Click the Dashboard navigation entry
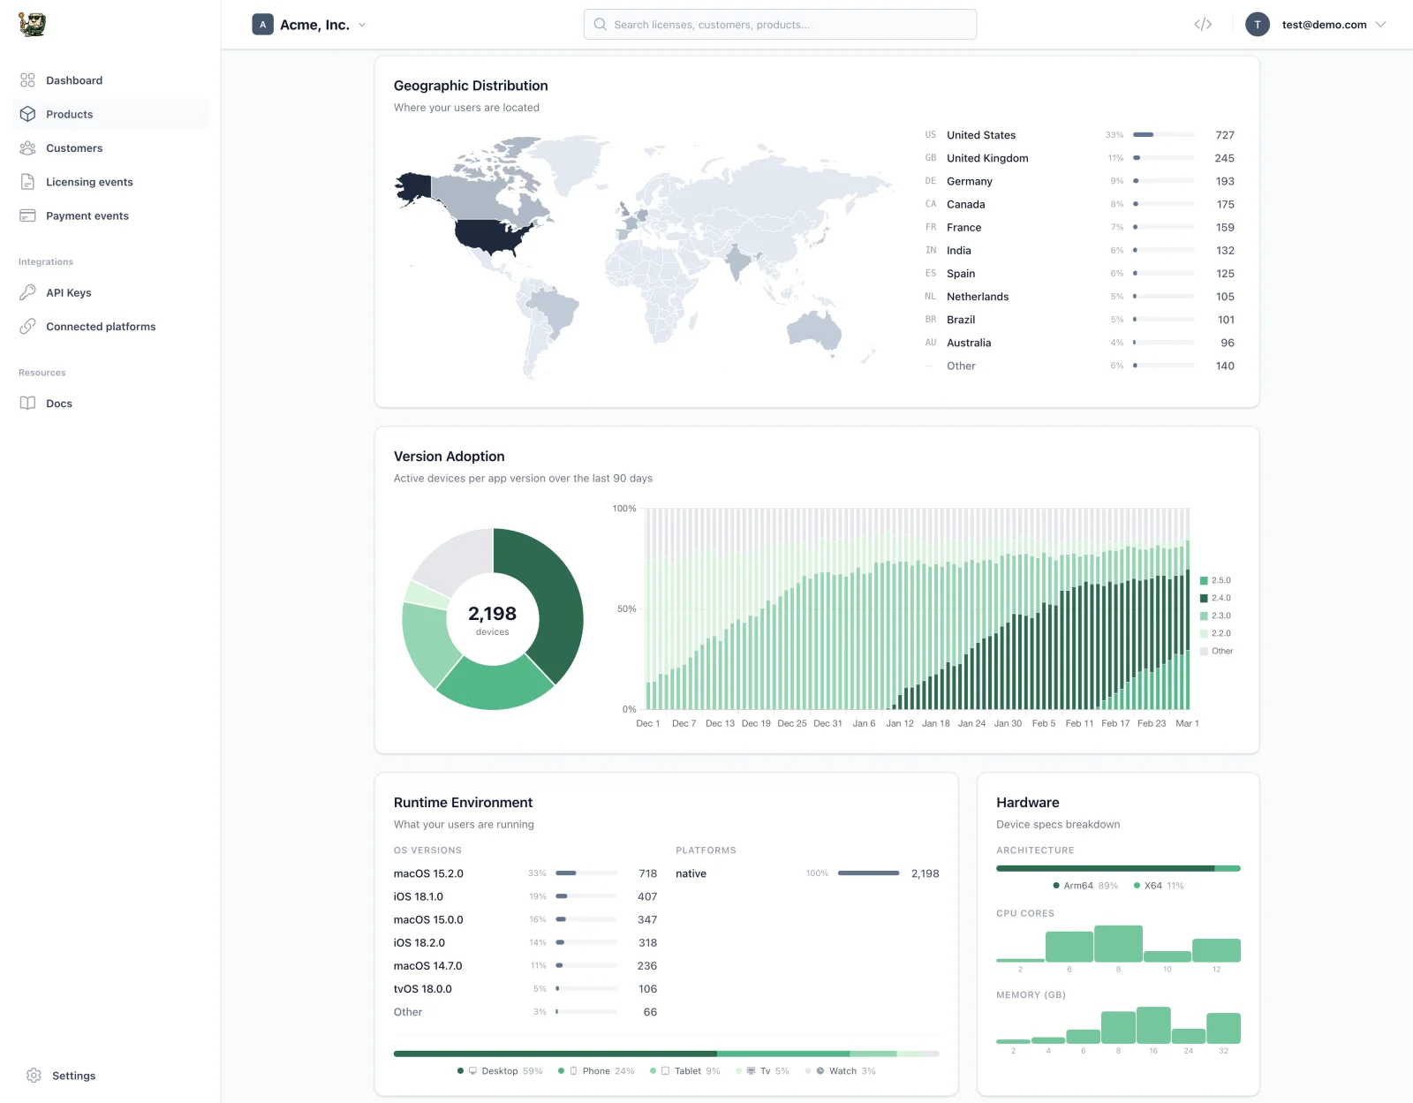Image resolution: width=1413 pixels, height=1103 pixels. (74, 80)
